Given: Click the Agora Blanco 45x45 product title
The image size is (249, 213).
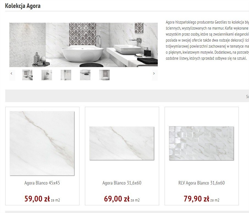Looking at the screenshot, I should tap(42, 183).
